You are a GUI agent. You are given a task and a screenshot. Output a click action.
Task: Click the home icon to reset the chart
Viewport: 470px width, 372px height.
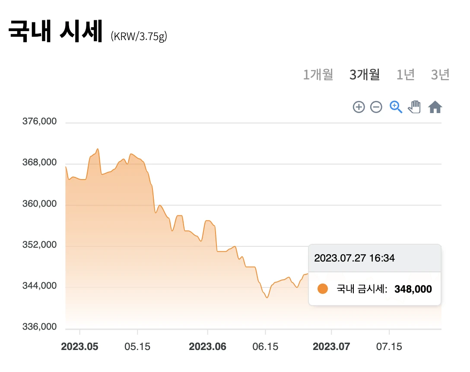pos(435,107)
